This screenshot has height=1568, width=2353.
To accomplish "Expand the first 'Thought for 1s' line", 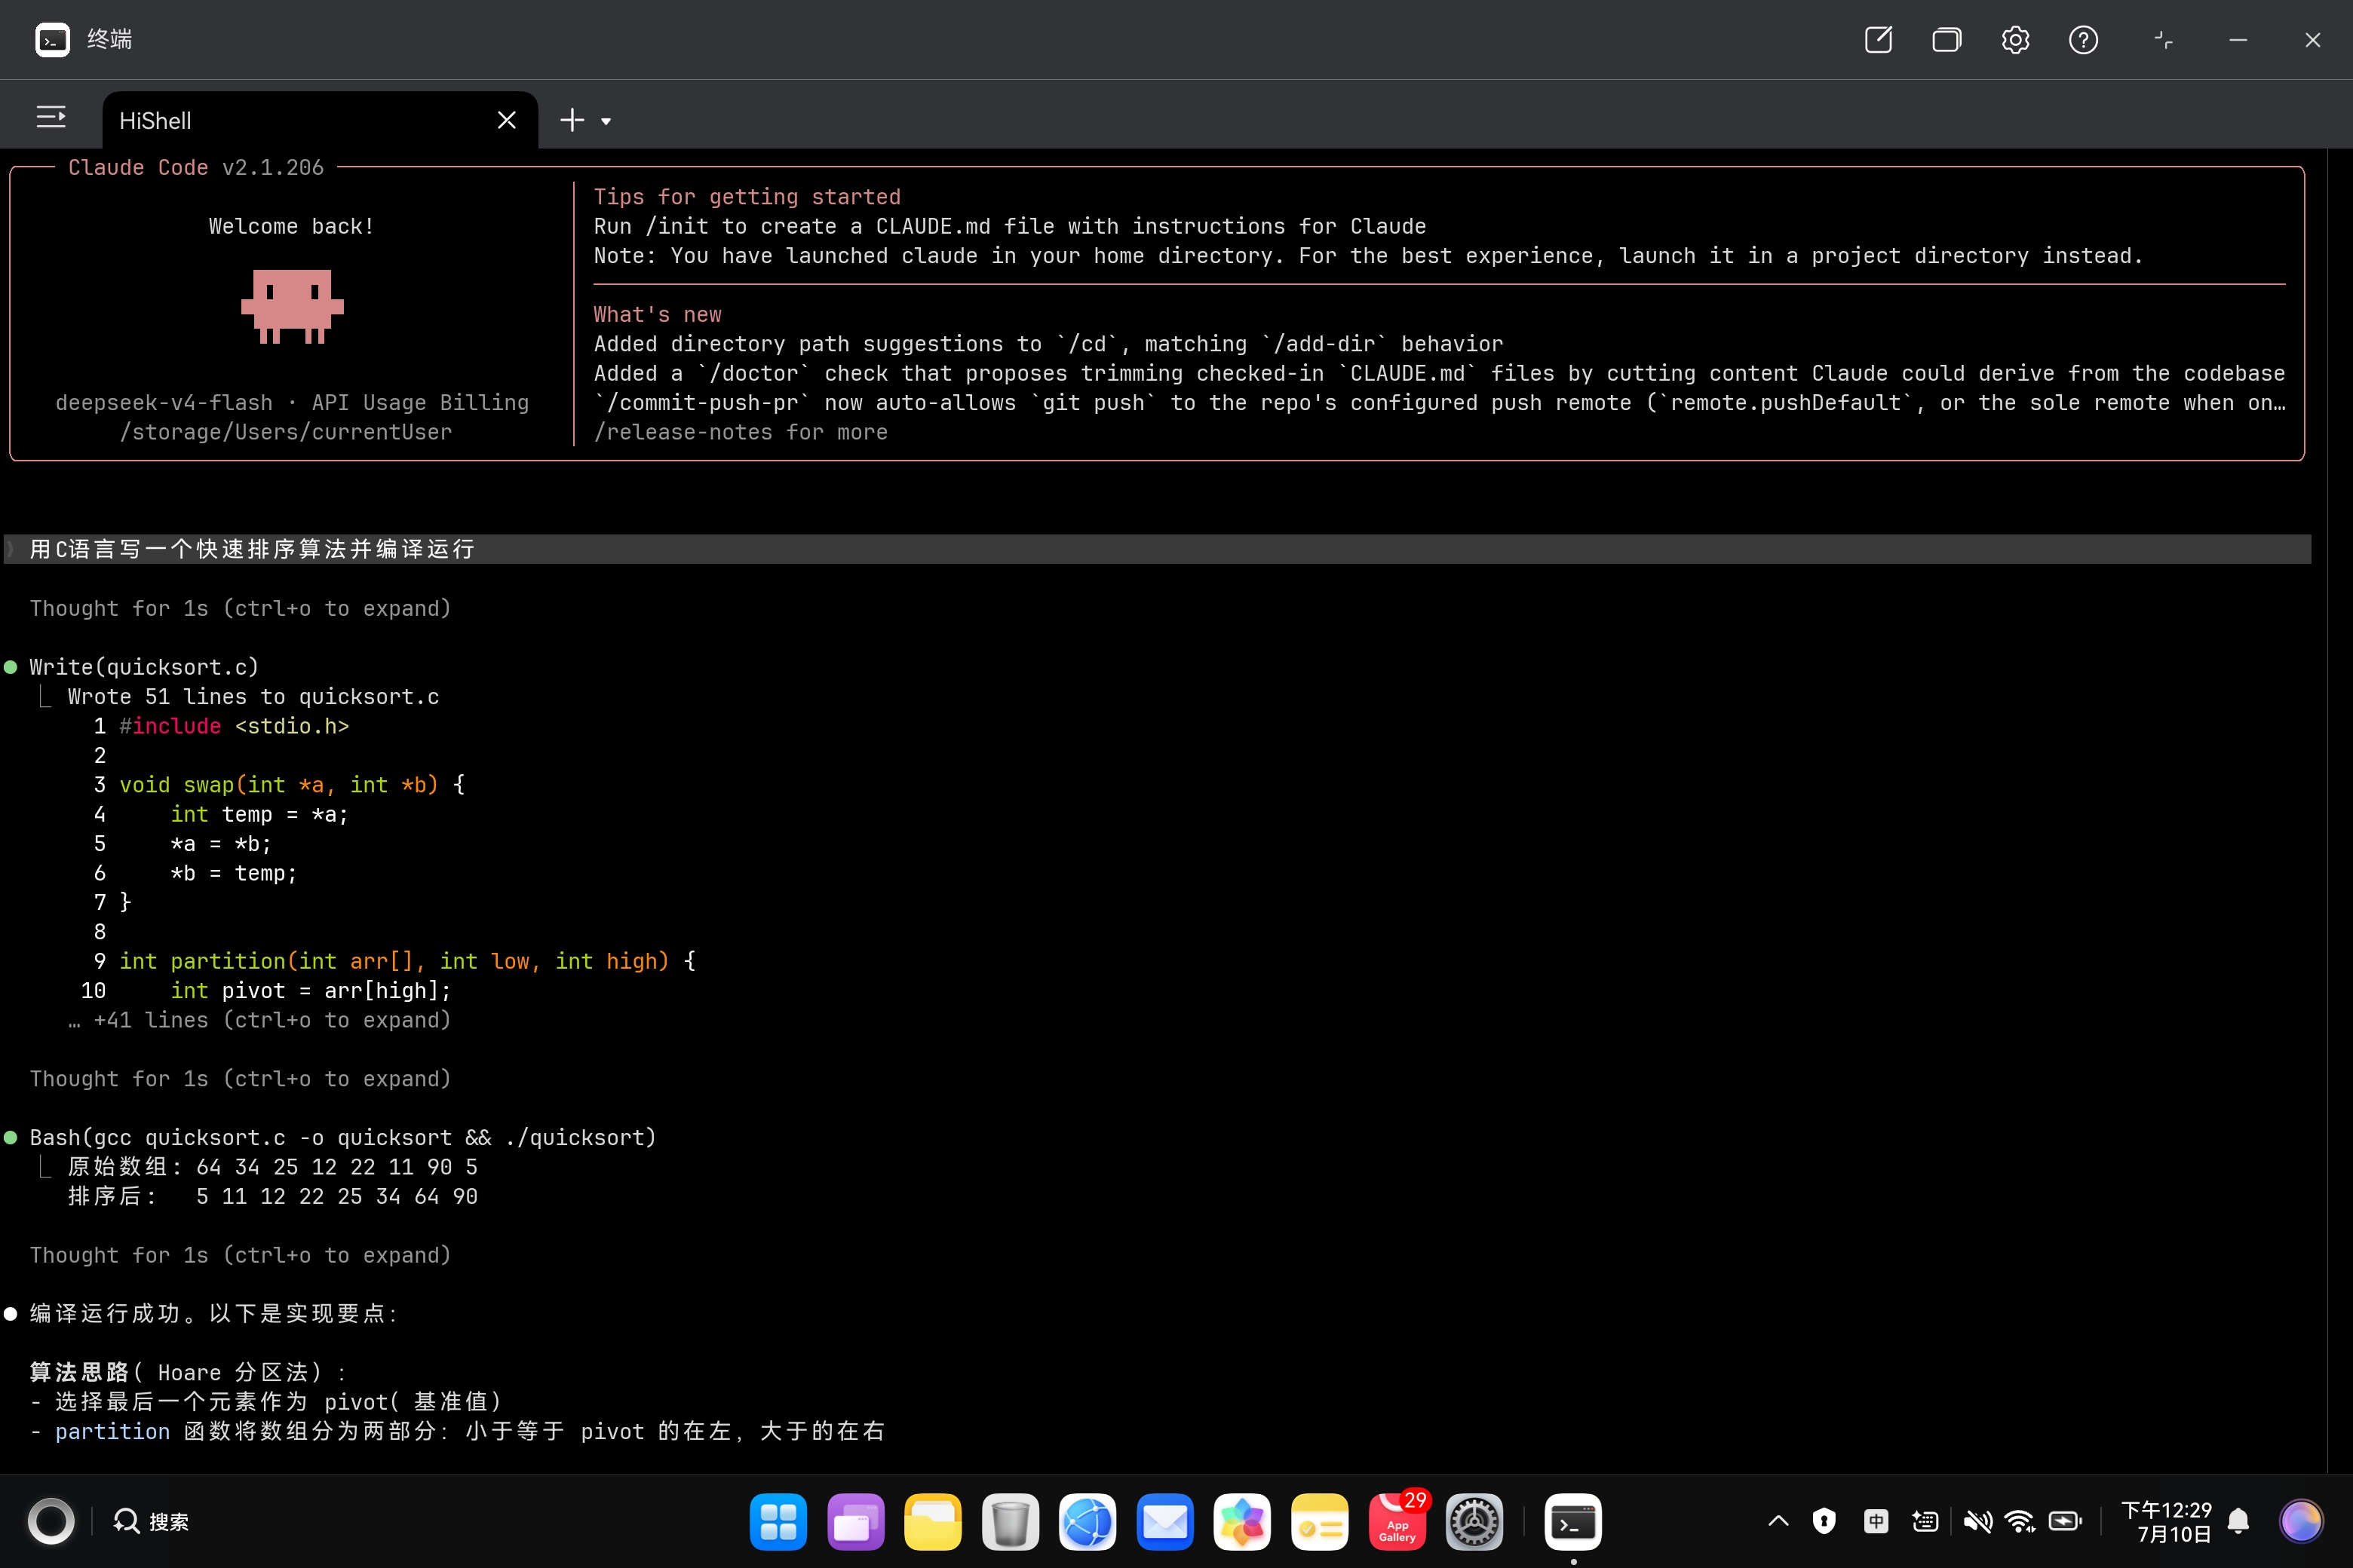I will point(240,608).
